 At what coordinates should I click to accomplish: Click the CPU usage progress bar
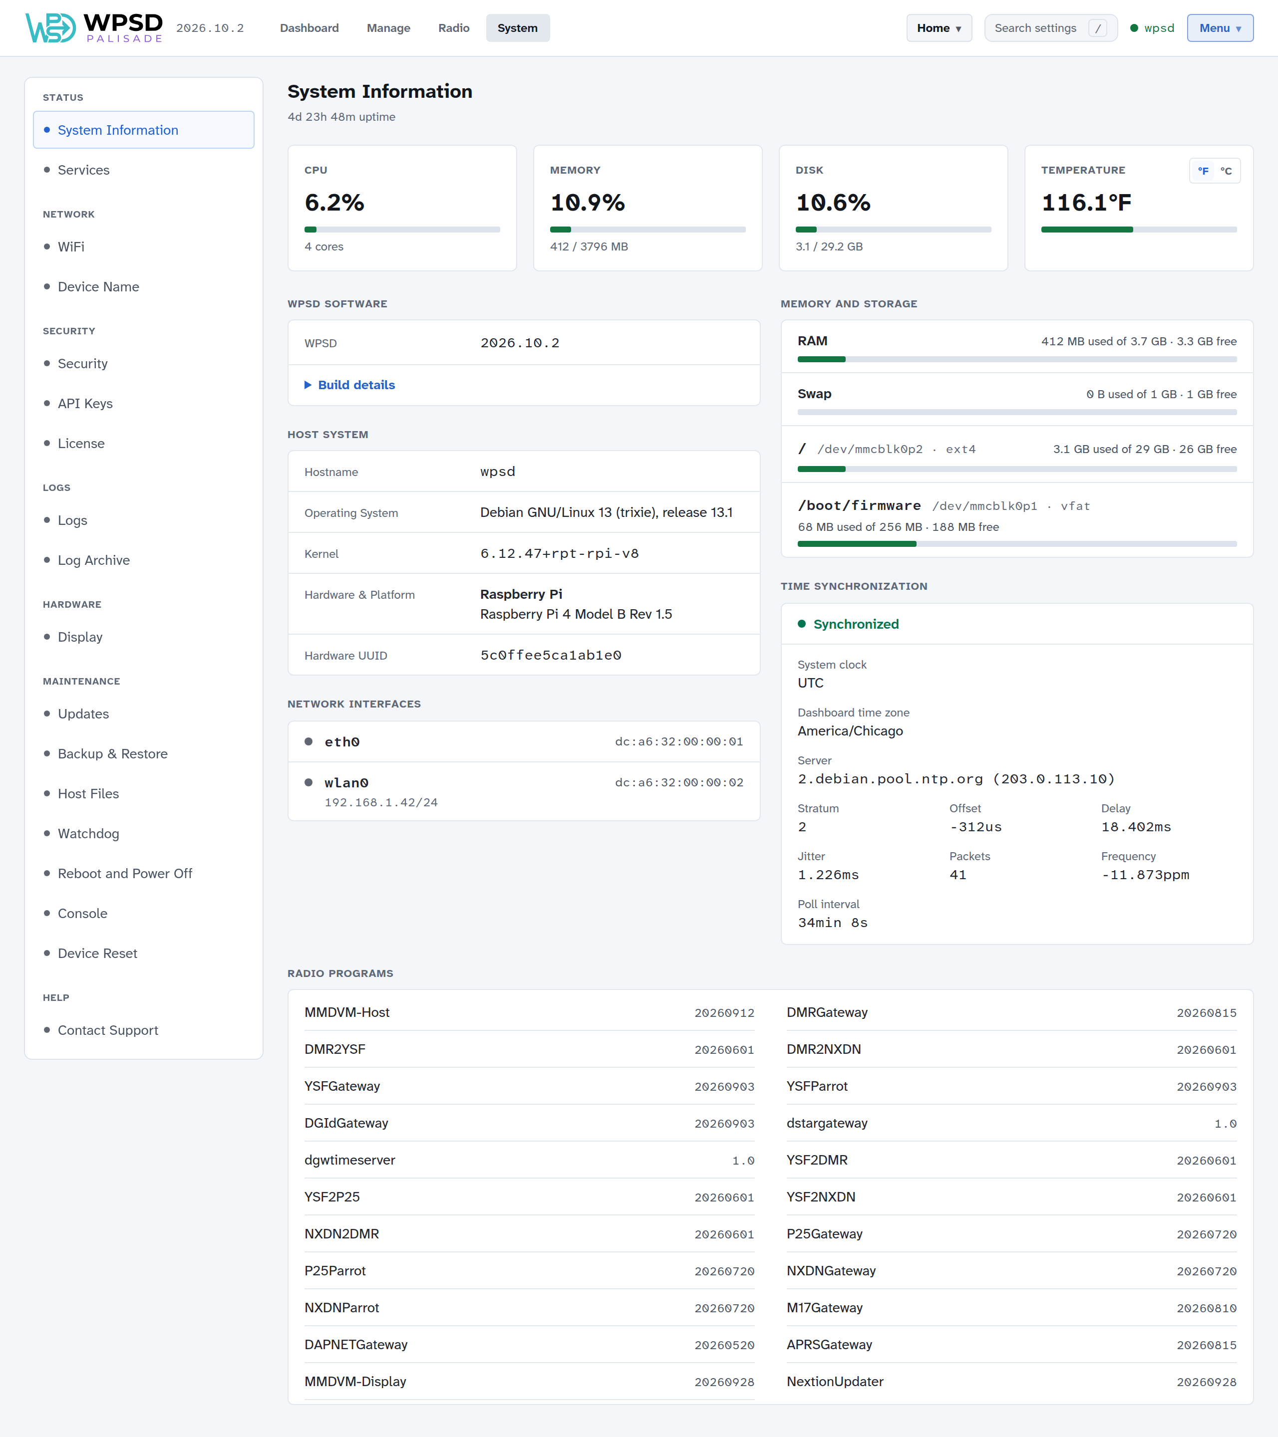pos(402,229)
